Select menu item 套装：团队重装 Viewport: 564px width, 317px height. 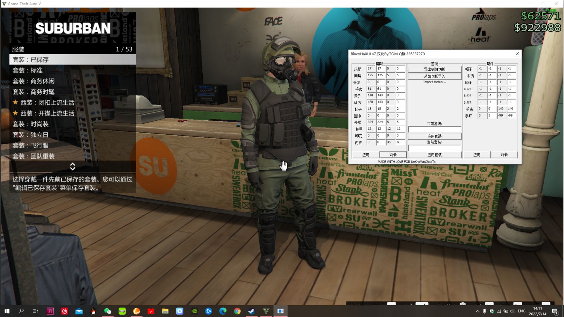click(72, 156)
